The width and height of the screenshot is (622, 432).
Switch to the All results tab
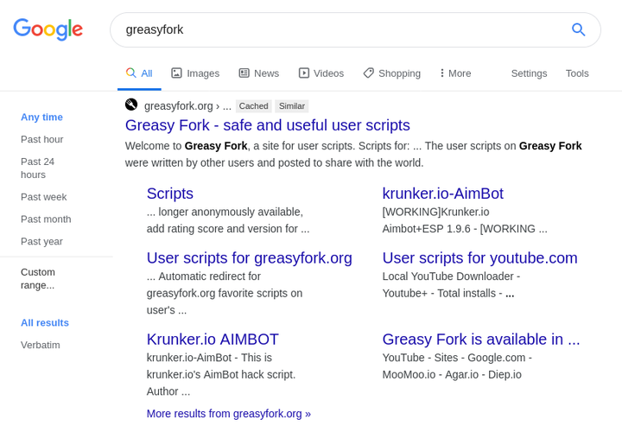tap(139, 73)
